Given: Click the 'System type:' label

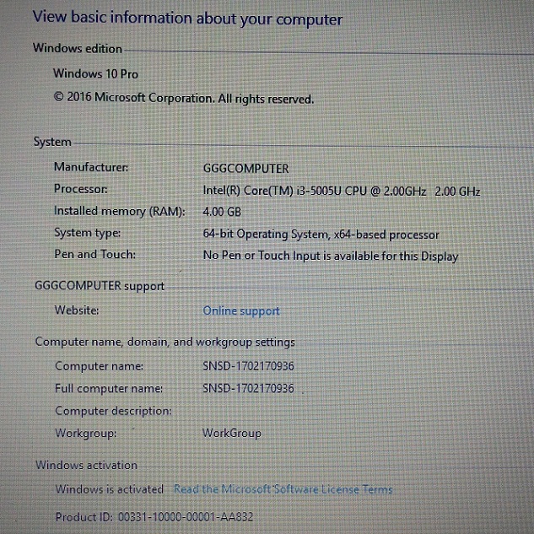Looking at the screenshot, I should 87,233.
